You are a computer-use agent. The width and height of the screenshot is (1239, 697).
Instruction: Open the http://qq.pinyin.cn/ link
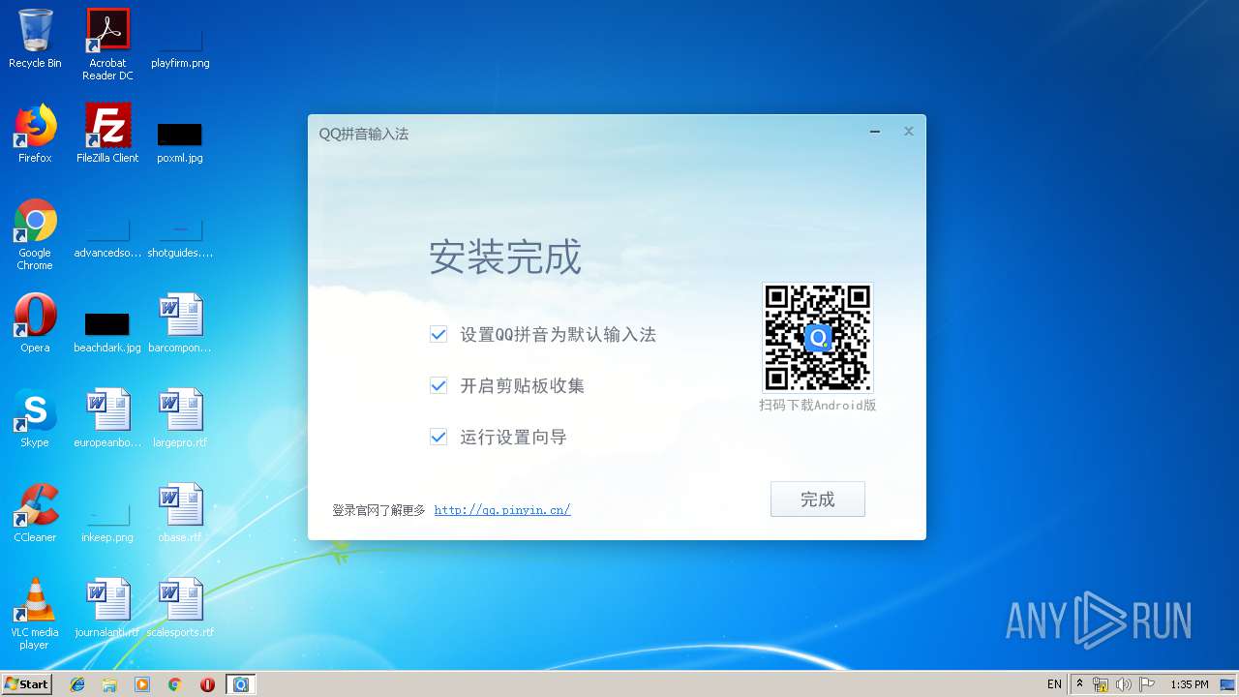pos(502,510)
